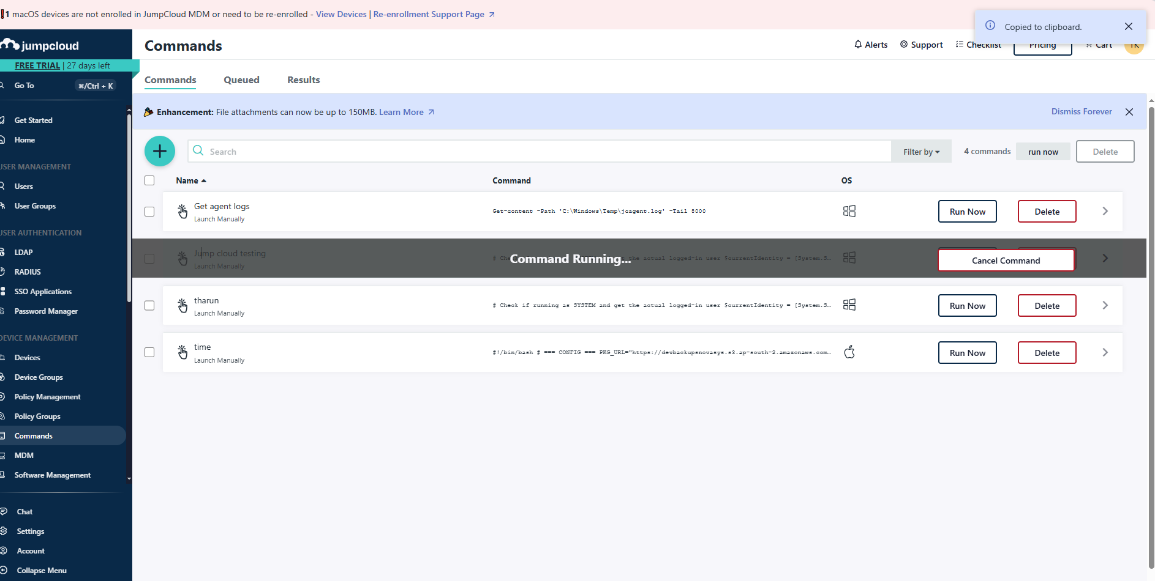Close the Enhancement banner with X
This screenshot has width=1155, height=581.
point(1129,112)
